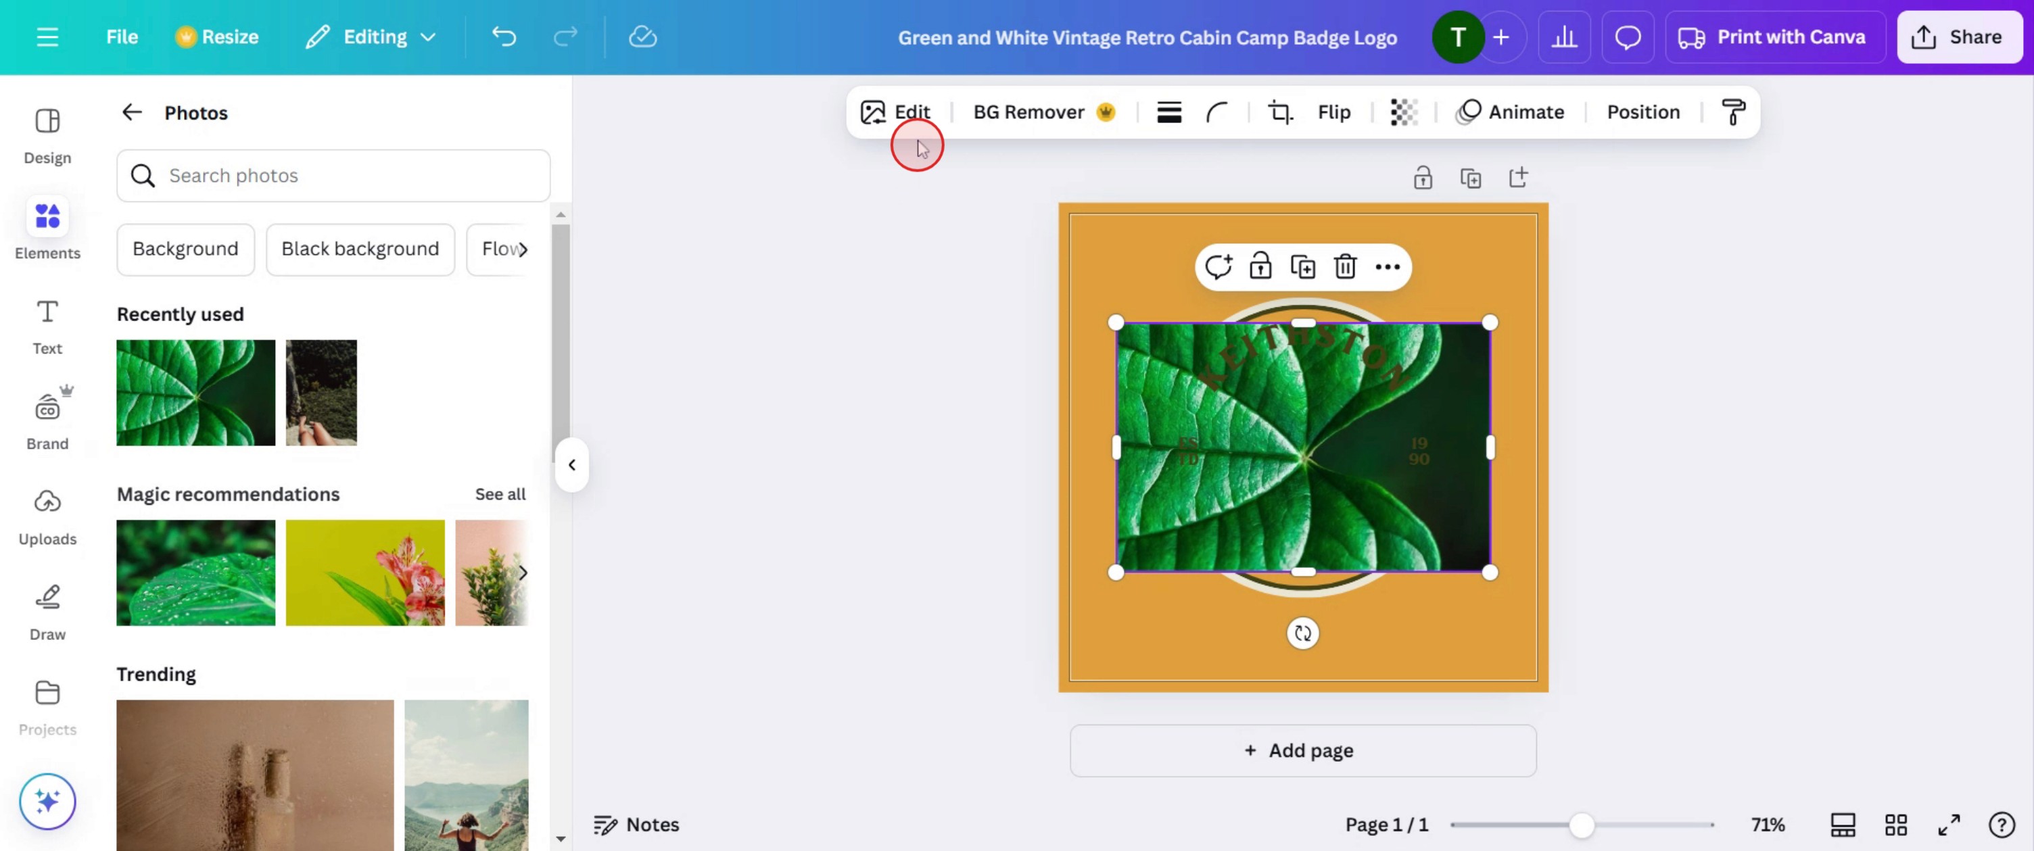The image size is (2034, 851).
Task: Open more options ellipsis on floating toolbar
Action: tap(1388, 267)
